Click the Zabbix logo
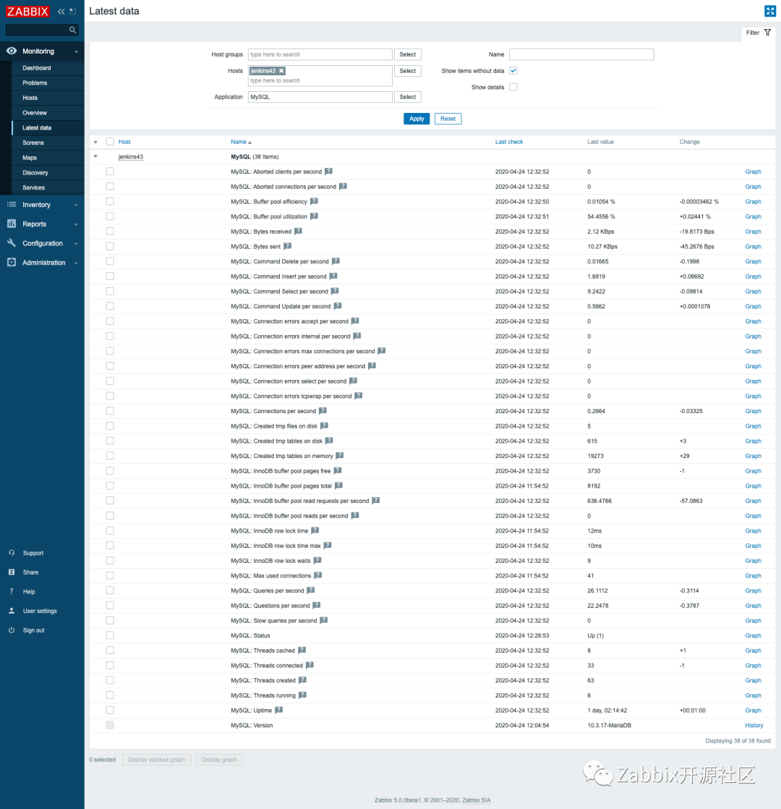The image size is (781, 809). 27,12
